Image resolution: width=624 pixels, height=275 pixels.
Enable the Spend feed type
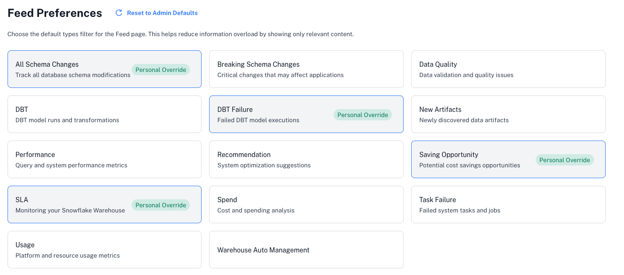pyautogui.click(x=306, y=204)
